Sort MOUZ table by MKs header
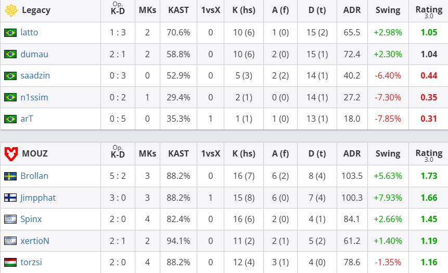448x273 pixels. tap(147, 154)
